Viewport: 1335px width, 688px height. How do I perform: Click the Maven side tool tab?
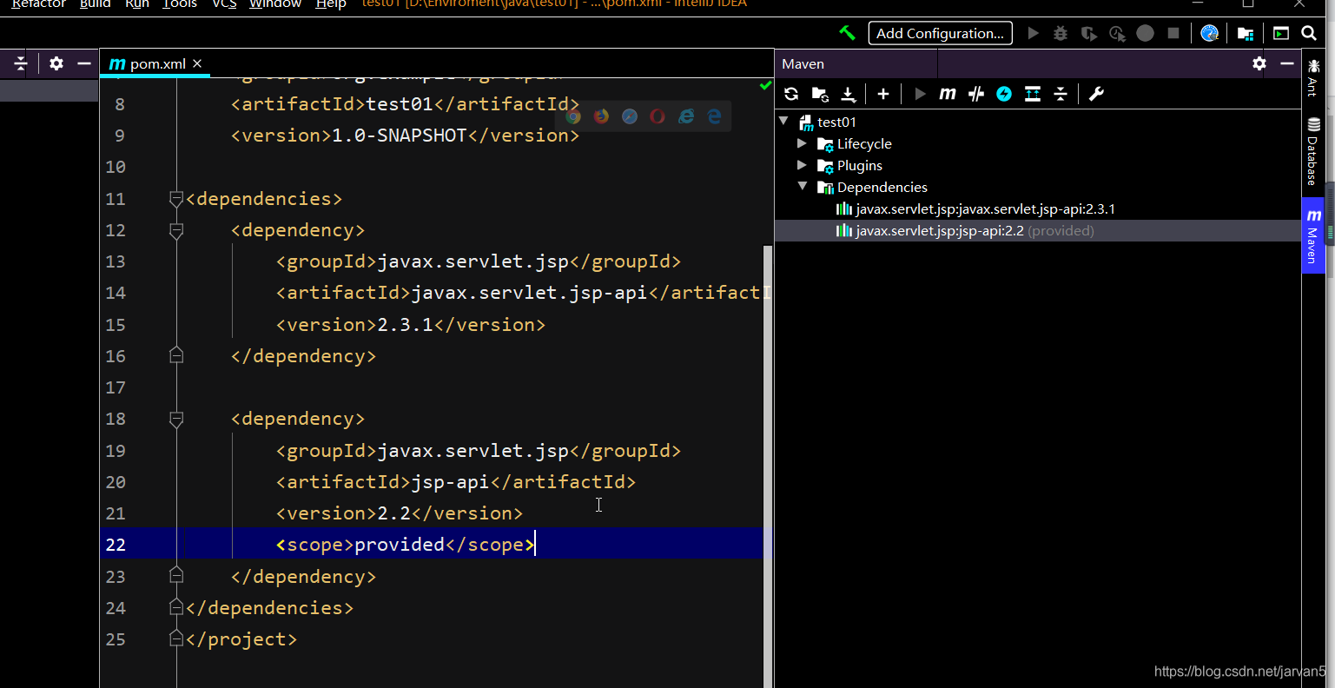coord(1312,235)
